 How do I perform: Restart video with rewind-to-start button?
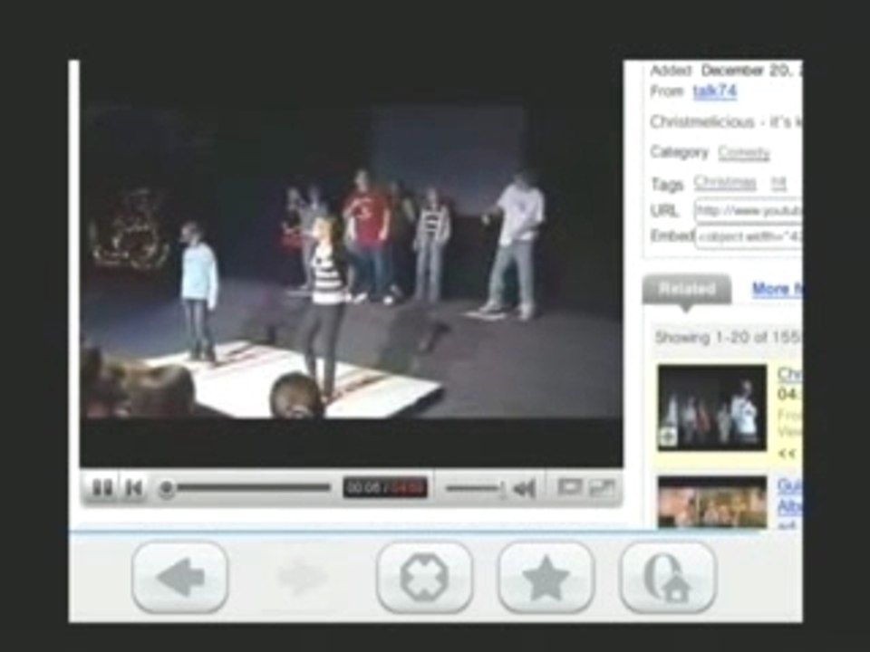134,488
